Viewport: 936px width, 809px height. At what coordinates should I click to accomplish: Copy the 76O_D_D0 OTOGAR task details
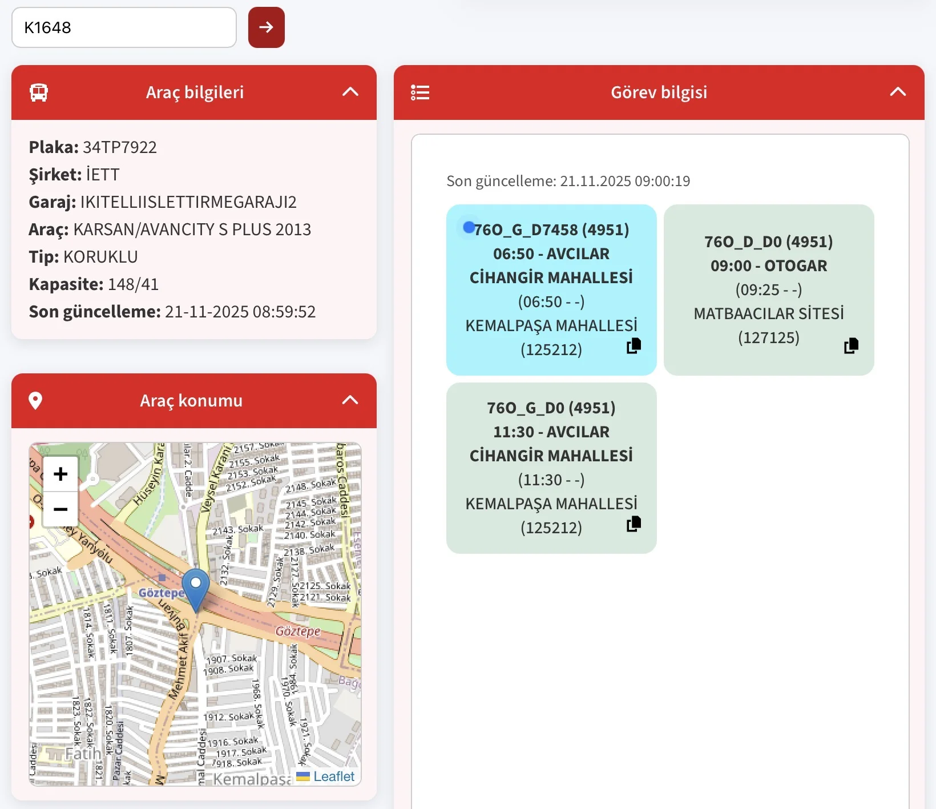pos(851,346)
